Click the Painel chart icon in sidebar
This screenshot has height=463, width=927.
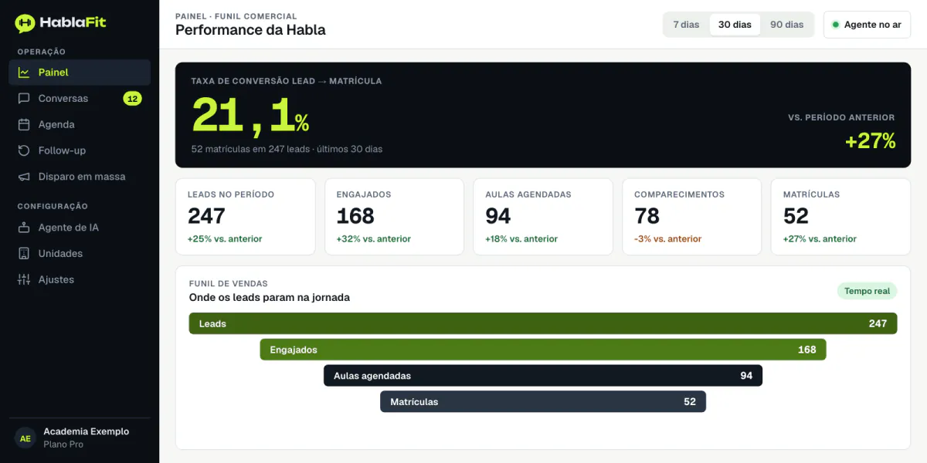click(x=24, y=73)
